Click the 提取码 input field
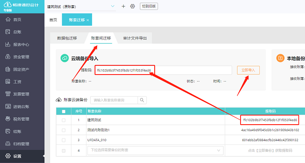 (163, 70)
